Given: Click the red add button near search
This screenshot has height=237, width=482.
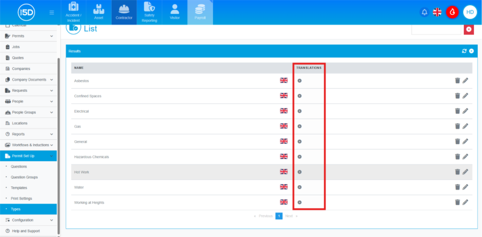Looking at the screenshot, I should [469, 29].
